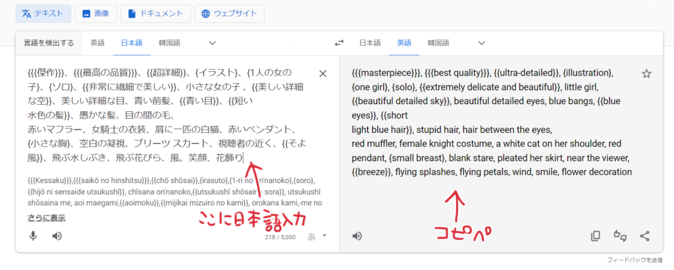Select 言語を検出する as source language
Viewport: 674px width, 270px height.
tap(49, 43)
